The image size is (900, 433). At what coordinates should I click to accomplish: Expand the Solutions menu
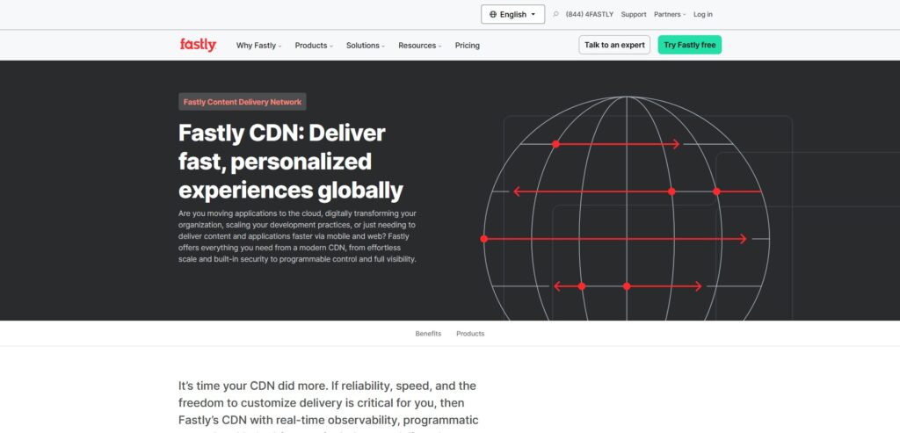tap(366, 46)
